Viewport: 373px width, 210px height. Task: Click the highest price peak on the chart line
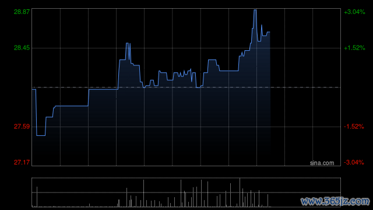point(255,10)
